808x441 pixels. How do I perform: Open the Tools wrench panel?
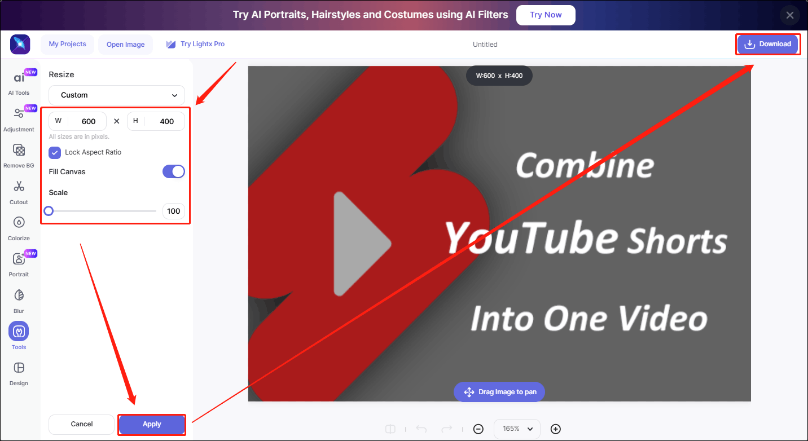pyautogui.click(x=19, y=337)
